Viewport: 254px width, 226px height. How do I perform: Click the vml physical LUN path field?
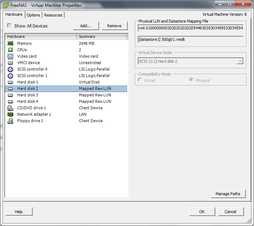pos(190,28)
